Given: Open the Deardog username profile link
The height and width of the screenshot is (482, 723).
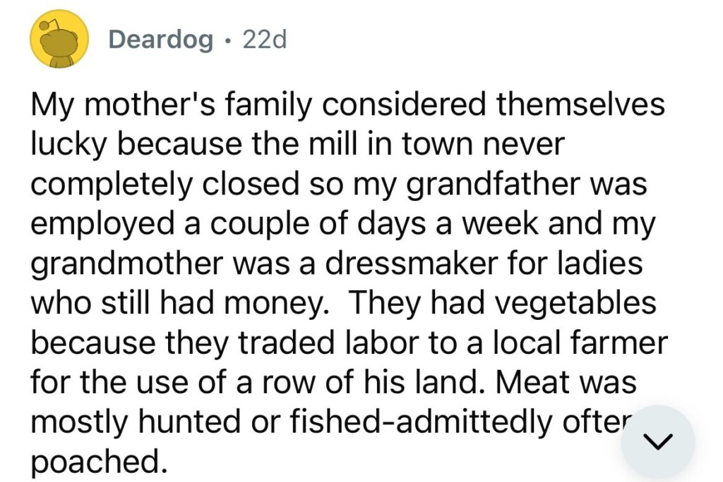Looking at the screenshot, I should click(160, 40).
